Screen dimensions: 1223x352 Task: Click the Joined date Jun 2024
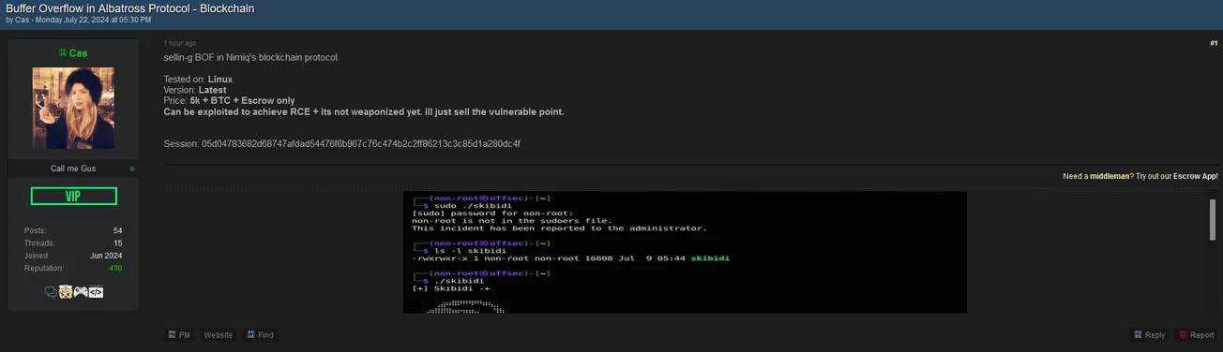click(106, 256)
